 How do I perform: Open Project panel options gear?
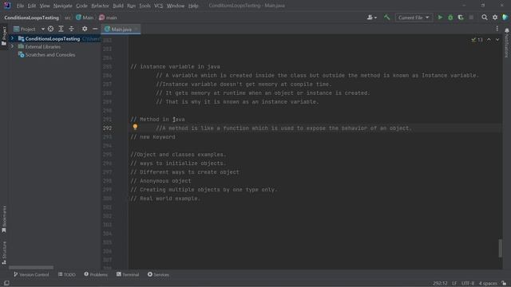click(x=85, y=29)
